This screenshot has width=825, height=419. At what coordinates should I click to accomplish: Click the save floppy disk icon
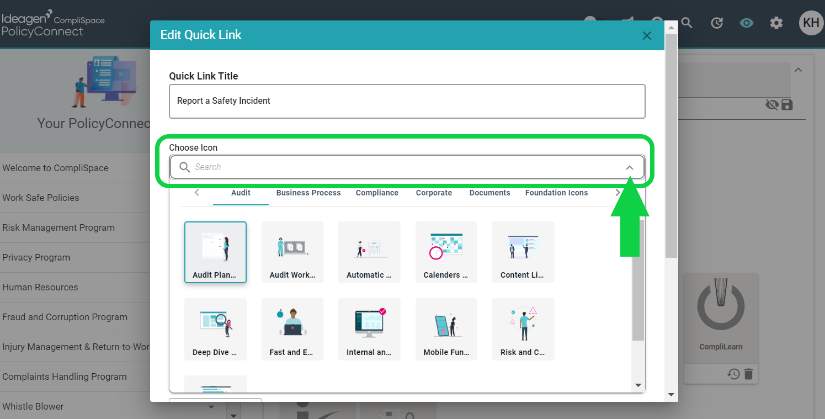tap(787, 104)
